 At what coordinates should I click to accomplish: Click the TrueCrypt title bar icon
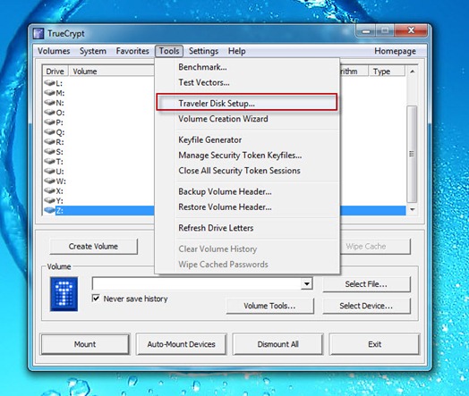38,33
